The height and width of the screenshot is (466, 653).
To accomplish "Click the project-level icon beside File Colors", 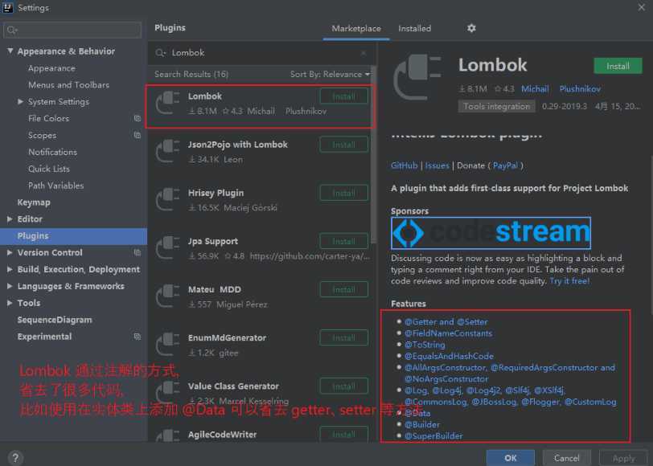I will click(137, 118).
